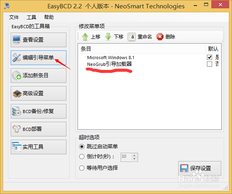Screen dimensions: 232x194
Task: Open 高级设置 advanced settings
Action: point(39,93)
